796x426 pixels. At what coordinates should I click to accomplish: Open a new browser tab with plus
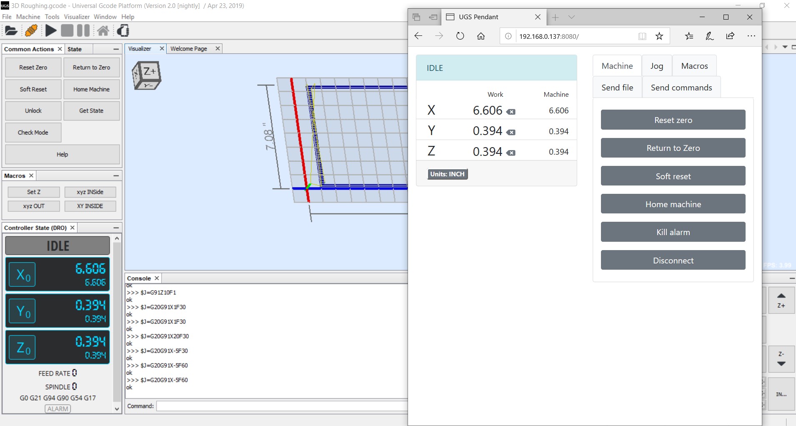pos(555,17)
